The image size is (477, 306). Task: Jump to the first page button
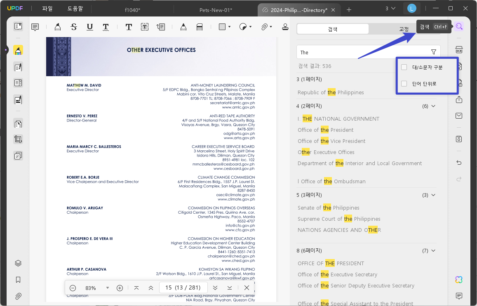pos(136,288)
